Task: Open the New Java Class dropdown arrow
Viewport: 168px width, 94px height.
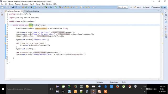Action: 29,7
